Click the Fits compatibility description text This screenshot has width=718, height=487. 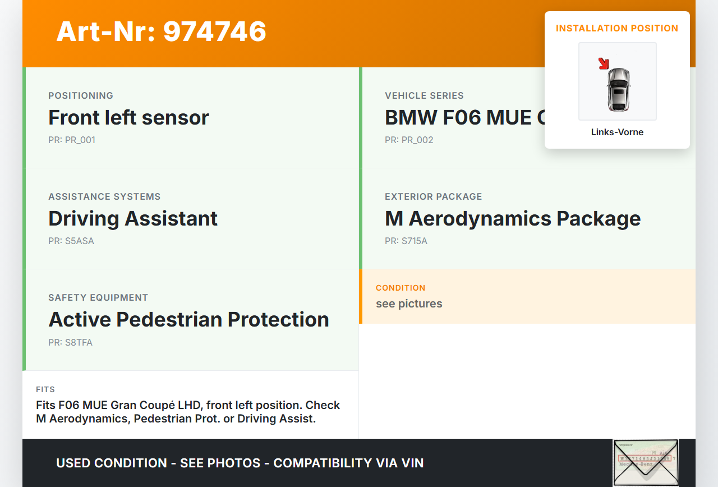[188, 412]
